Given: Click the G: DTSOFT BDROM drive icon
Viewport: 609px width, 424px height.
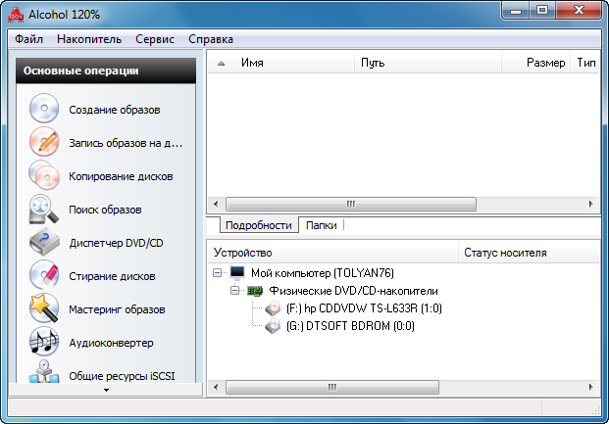Looking at the screenshot, I should [x=273, y=326].
